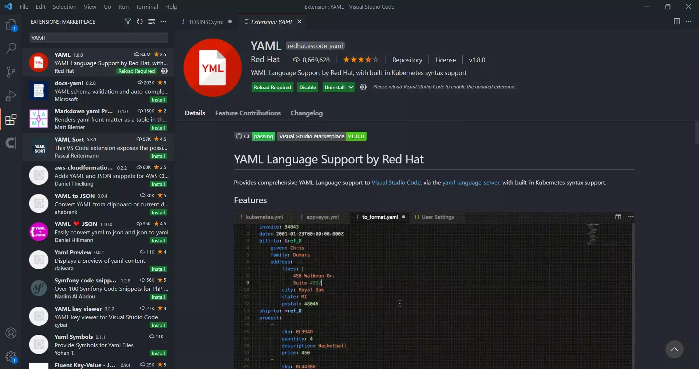Close the Extension: YAML tab

tap(299, 21)
